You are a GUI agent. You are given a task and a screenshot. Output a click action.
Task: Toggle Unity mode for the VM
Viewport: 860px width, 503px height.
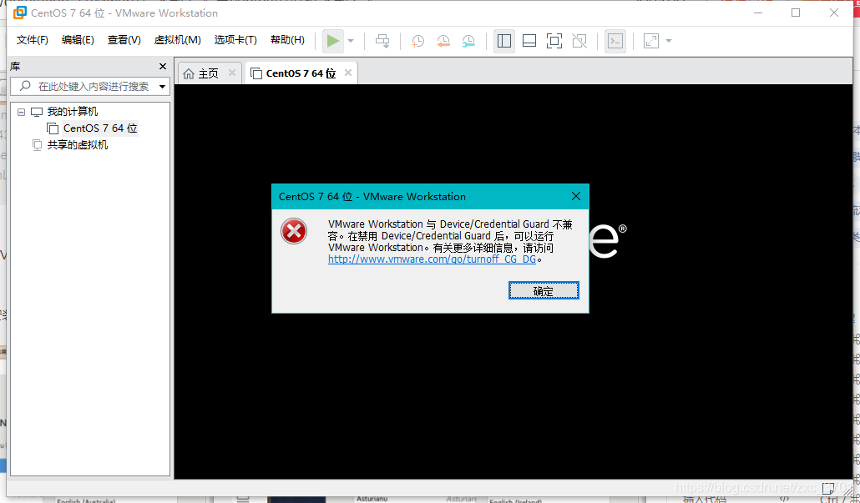(580, 40)
